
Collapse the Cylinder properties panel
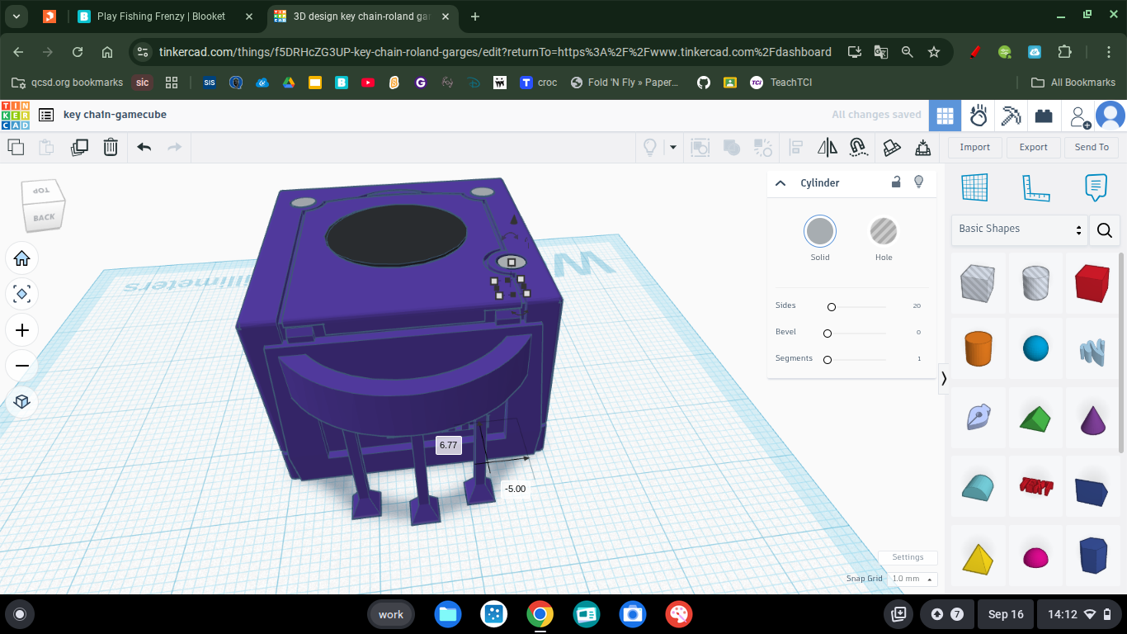[780, 183]
